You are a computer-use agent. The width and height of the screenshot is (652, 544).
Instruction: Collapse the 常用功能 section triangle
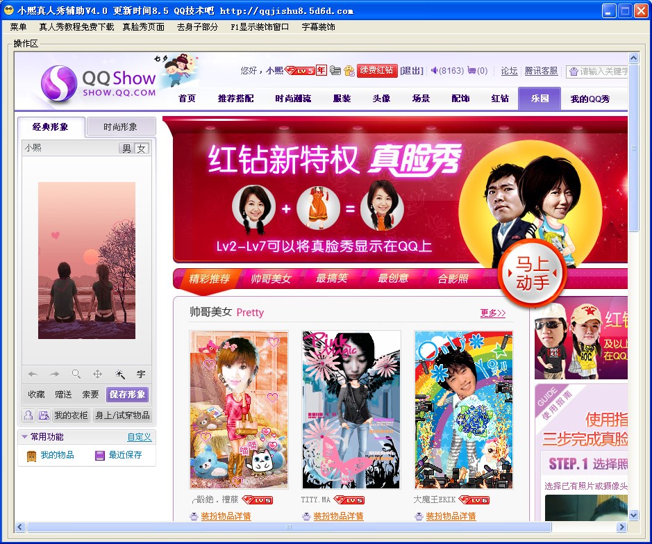coord(24,437)
